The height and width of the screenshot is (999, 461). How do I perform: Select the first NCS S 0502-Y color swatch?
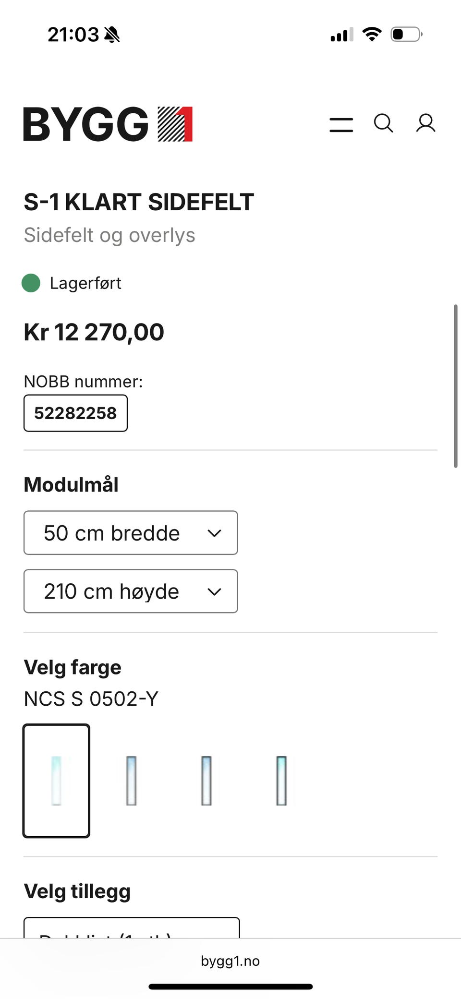56,781
